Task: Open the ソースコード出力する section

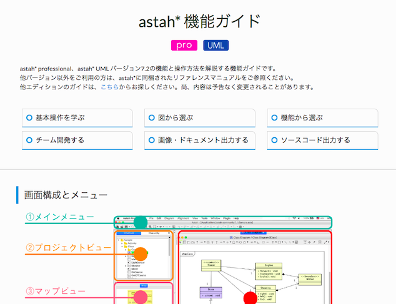Action: point(322,140)
